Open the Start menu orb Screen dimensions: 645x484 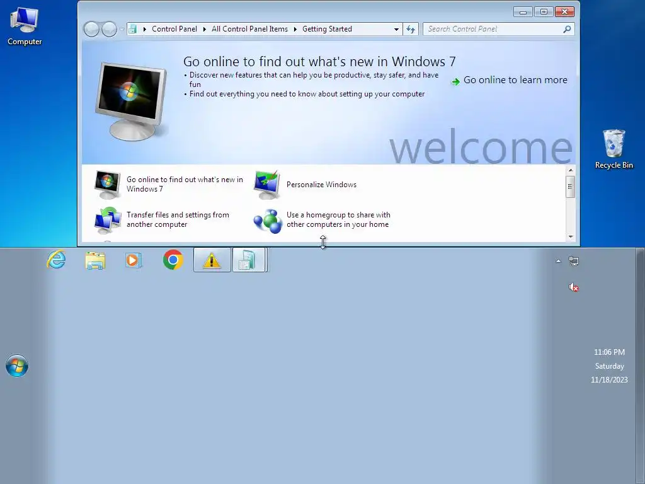point(17,366)
